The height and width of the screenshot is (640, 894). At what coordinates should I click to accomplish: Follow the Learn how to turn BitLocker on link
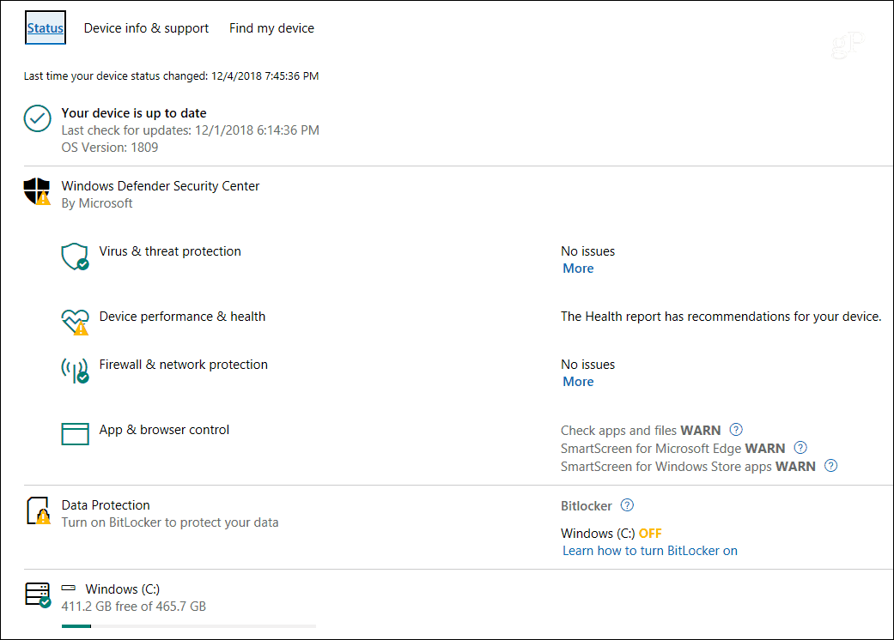650,551
